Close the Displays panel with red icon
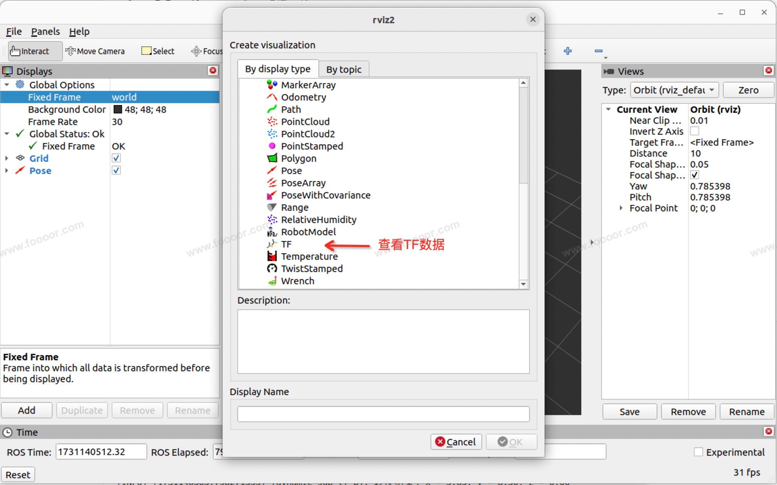 pos(213,71)
